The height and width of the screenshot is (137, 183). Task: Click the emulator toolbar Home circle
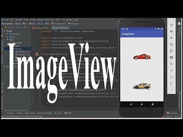pyautogui.click(x=171, y=77)
